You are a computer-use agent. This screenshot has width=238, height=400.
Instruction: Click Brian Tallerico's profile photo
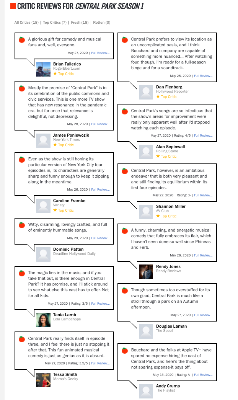tap(43, 69)
